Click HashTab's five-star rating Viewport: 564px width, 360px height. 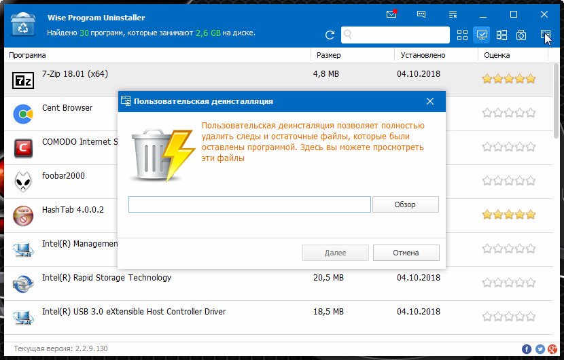point(509,215)
